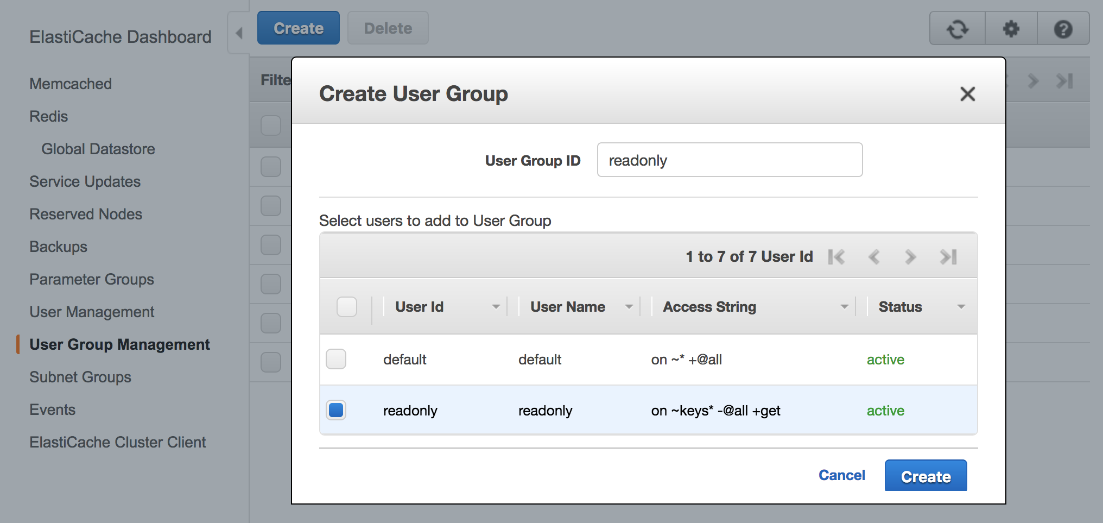This screenshot has height=523, width=1103.
Task: Open the User Id column dropdown
Action: 496,307
